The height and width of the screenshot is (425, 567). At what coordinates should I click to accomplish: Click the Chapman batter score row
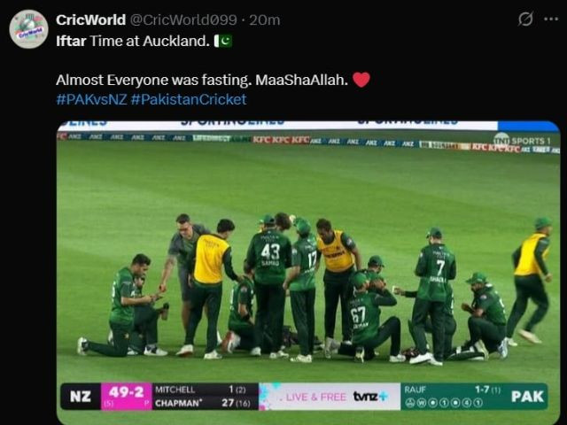pos(203,403)
